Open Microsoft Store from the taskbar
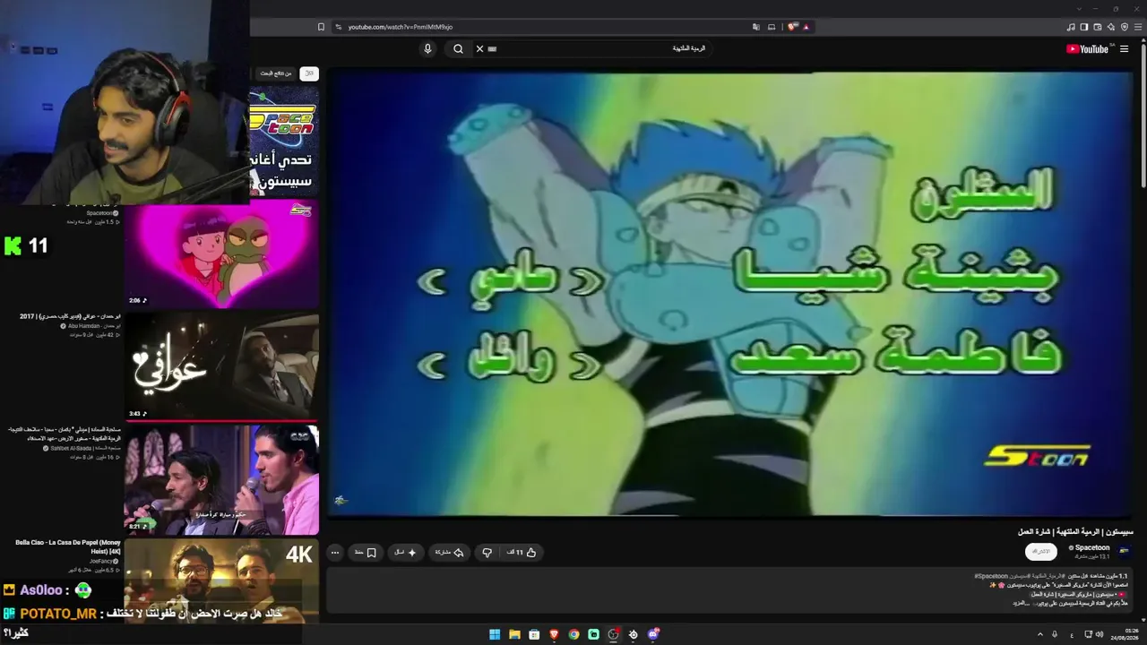 (534, 634)
